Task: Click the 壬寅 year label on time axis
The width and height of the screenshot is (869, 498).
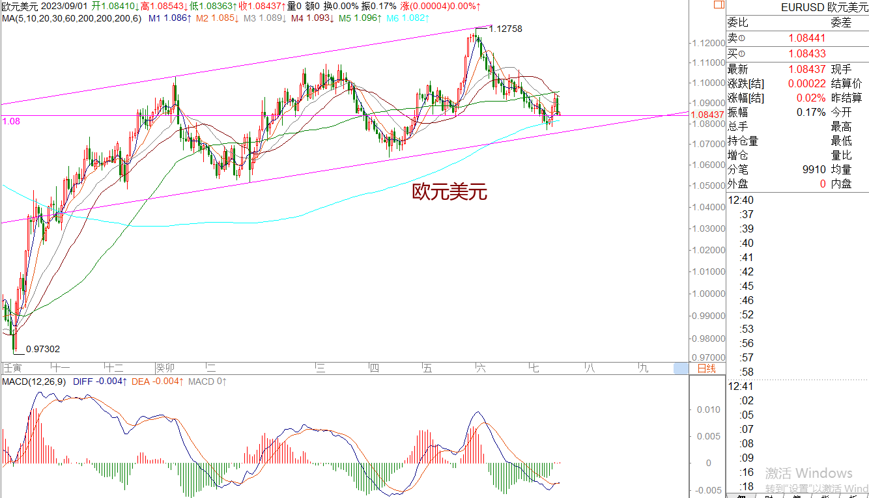Action: coord(12,368)
